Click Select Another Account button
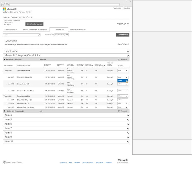 tap(34, 24)
